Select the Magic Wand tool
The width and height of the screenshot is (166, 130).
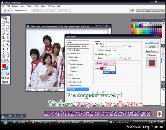pyautogui.click(x=7, y=26)
